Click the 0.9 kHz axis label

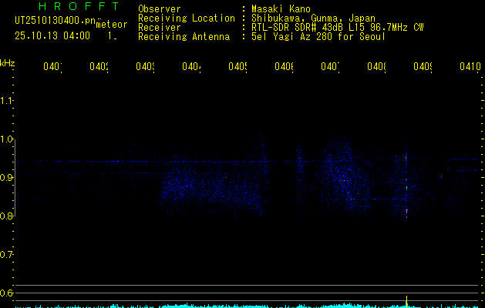[x=6, y=178]
